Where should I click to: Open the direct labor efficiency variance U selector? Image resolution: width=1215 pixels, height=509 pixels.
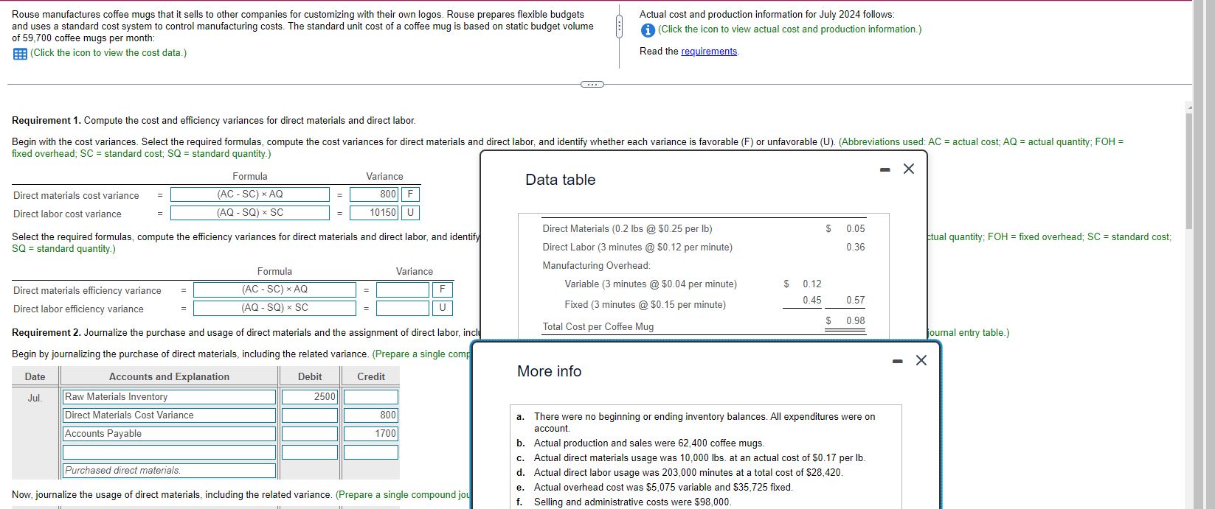441,308
